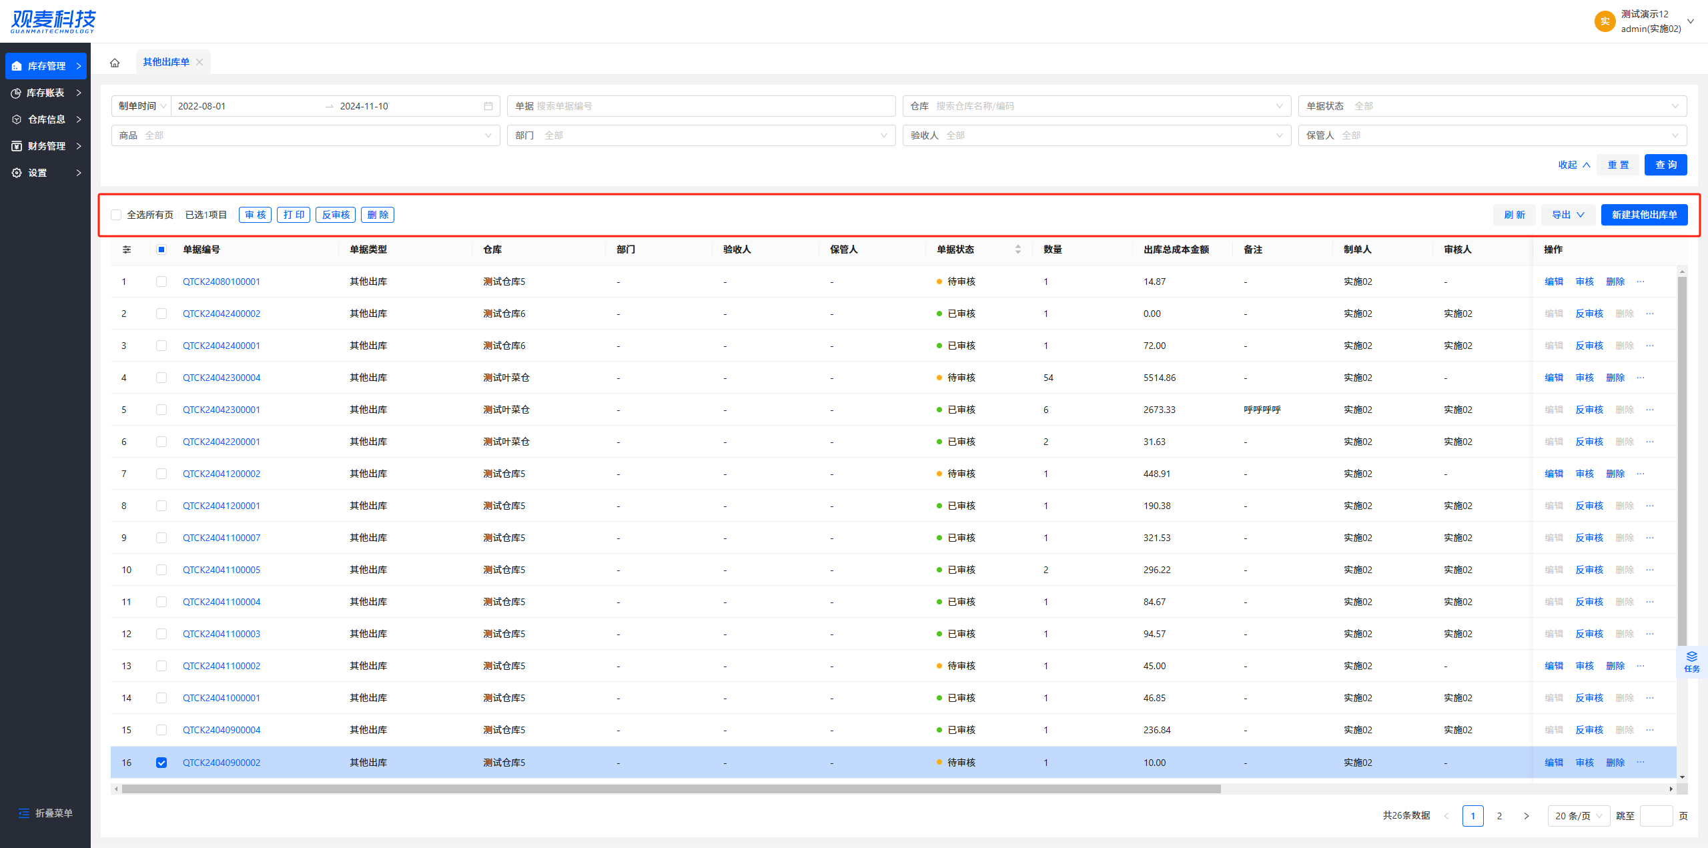Sort by 单据状态 column arrows
The height and width of the screenshot is (848, 1708).
[1017, 250]
